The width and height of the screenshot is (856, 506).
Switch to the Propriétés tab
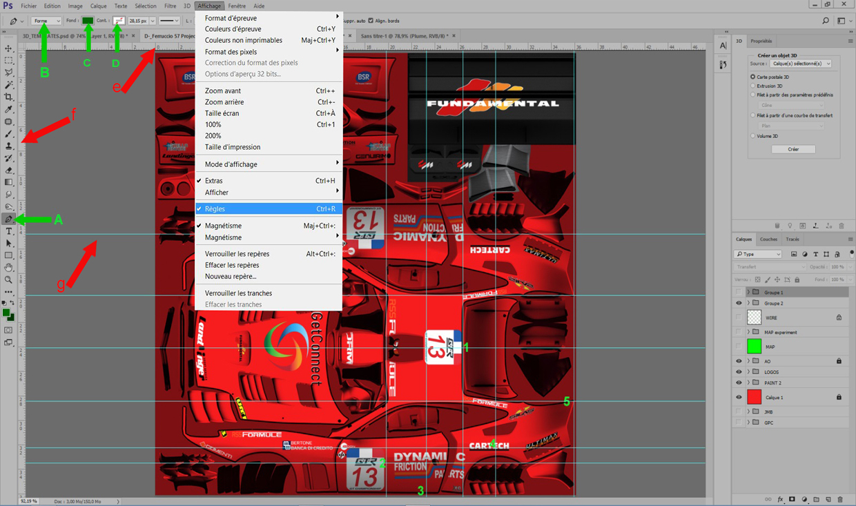(x=761, y=41)
